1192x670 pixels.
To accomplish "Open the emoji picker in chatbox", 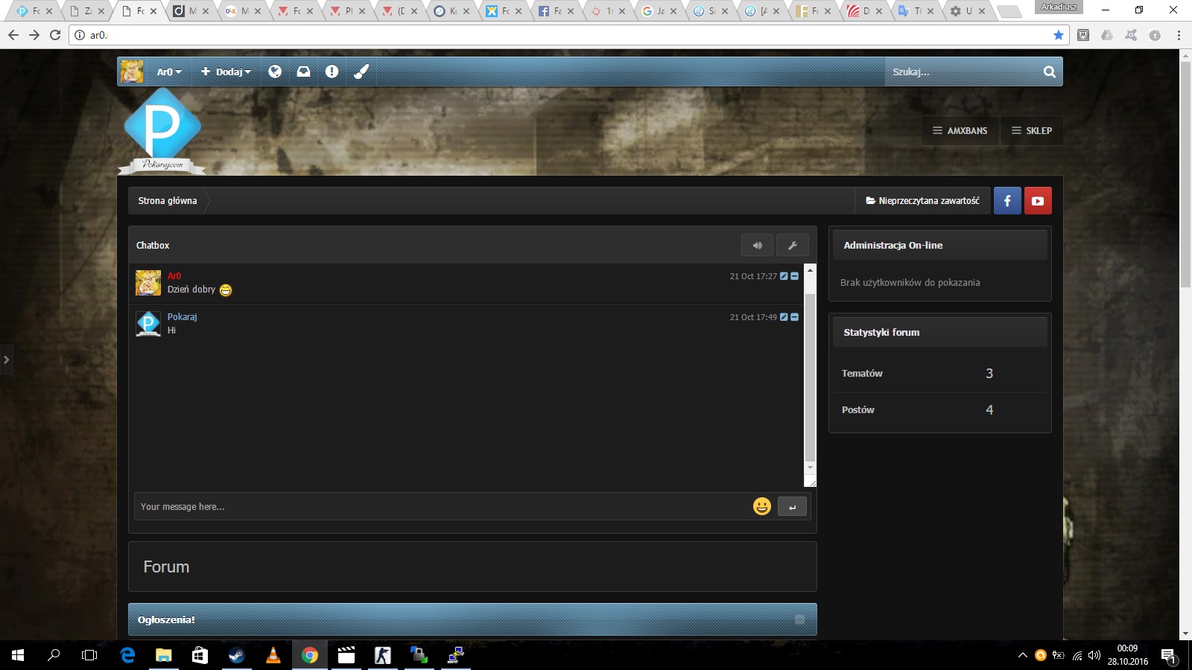I will (761, 506).
